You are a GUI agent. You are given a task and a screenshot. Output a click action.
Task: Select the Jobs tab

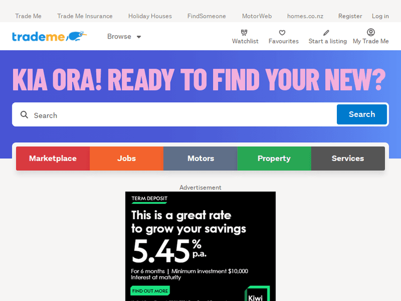click(127, 158)
